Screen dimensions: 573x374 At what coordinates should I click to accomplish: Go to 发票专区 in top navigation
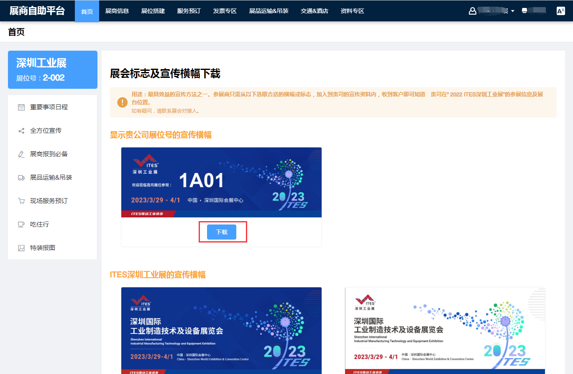click(x=225, y=11)
